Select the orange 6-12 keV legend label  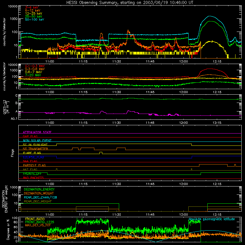click(x=33, y=10)
